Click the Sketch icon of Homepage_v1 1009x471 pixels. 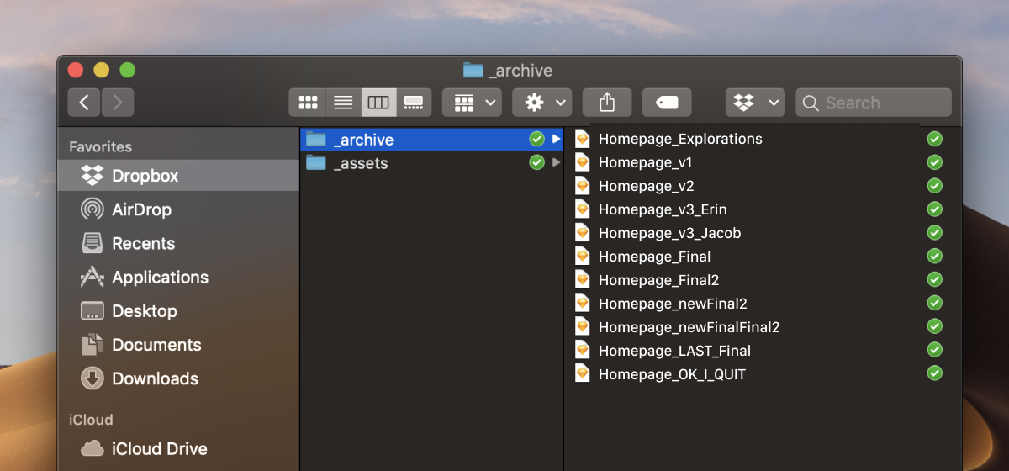tap(582, 162)
